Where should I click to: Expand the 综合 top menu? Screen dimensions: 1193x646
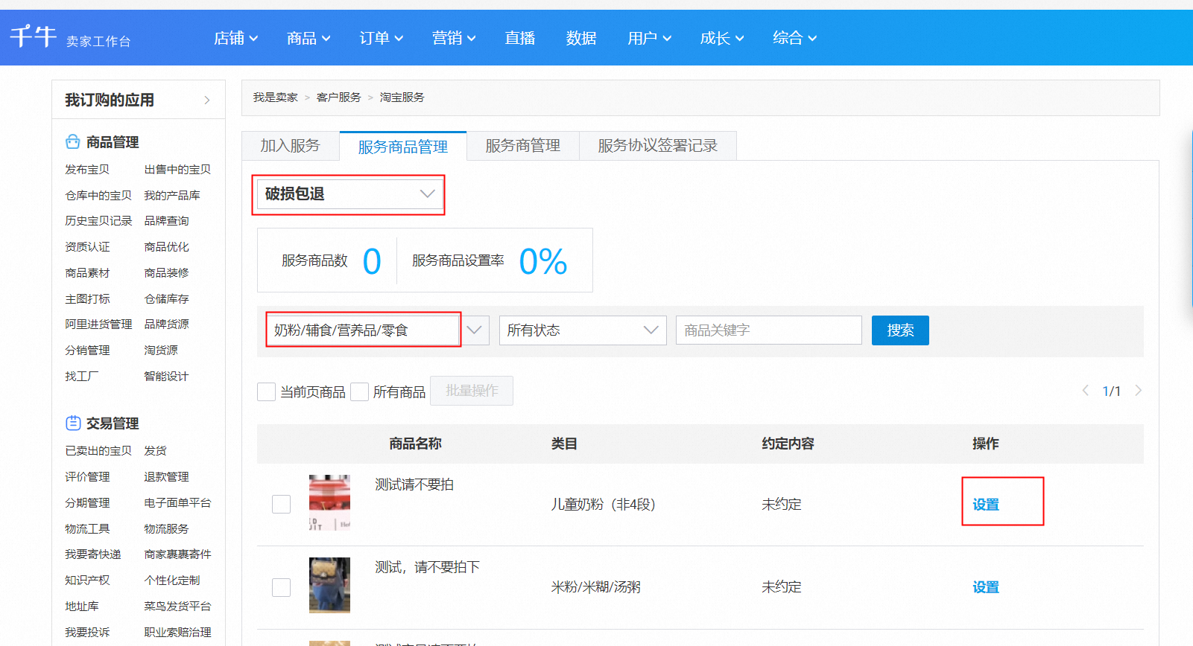794,38
